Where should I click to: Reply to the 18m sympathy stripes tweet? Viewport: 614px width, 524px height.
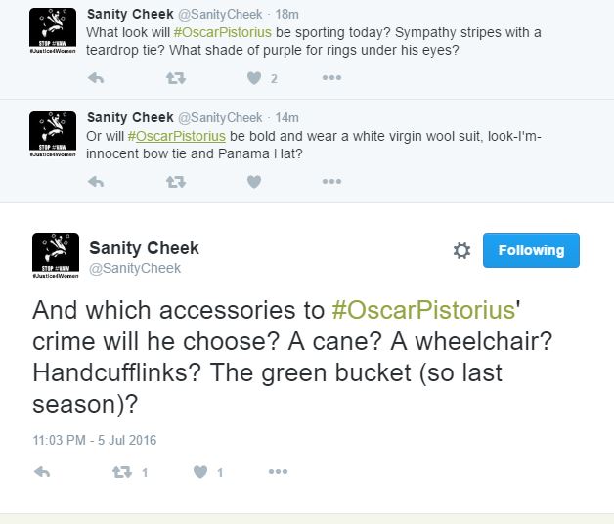click(96, 78)
